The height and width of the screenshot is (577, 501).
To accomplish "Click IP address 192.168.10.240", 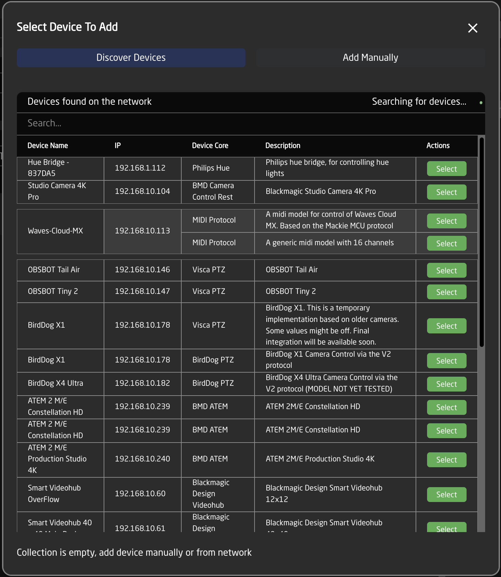I will click(x=142, y=459).
